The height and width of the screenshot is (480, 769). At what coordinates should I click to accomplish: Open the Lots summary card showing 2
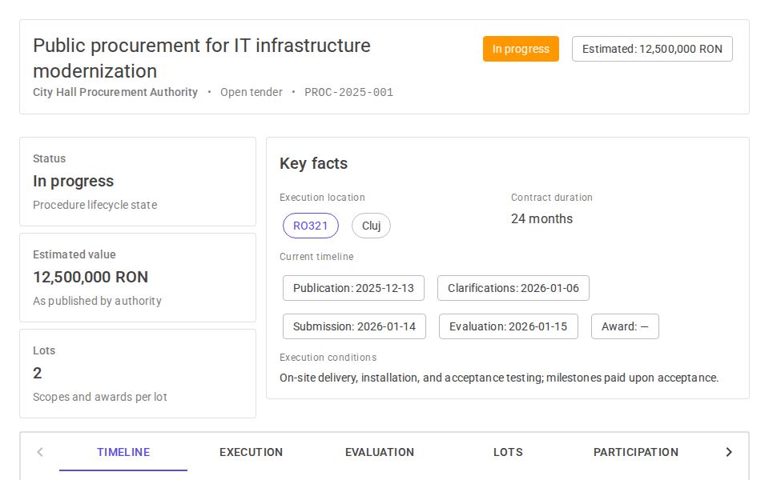coord(138,374)
